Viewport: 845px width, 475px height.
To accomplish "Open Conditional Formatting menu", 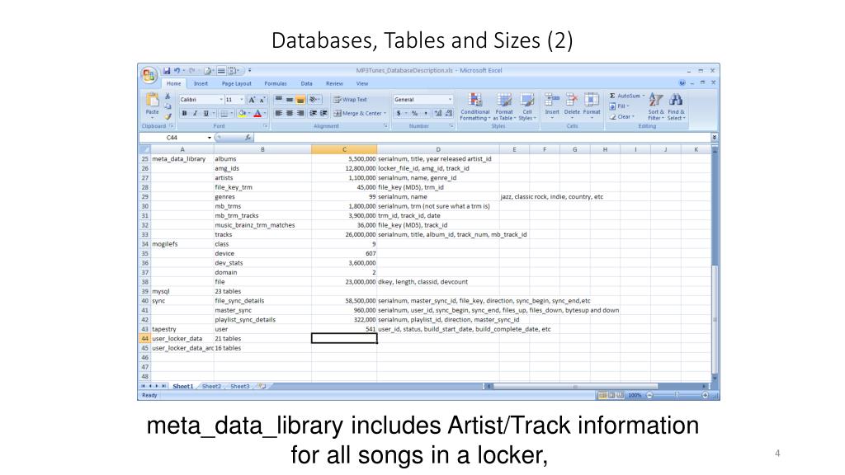I will (474, 106).
